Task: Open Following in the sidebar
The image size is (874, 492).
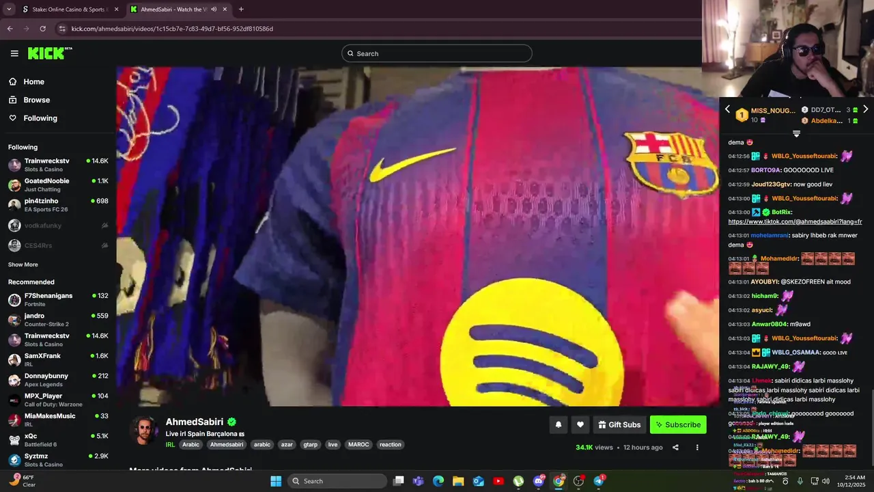Action: point(40,118)
